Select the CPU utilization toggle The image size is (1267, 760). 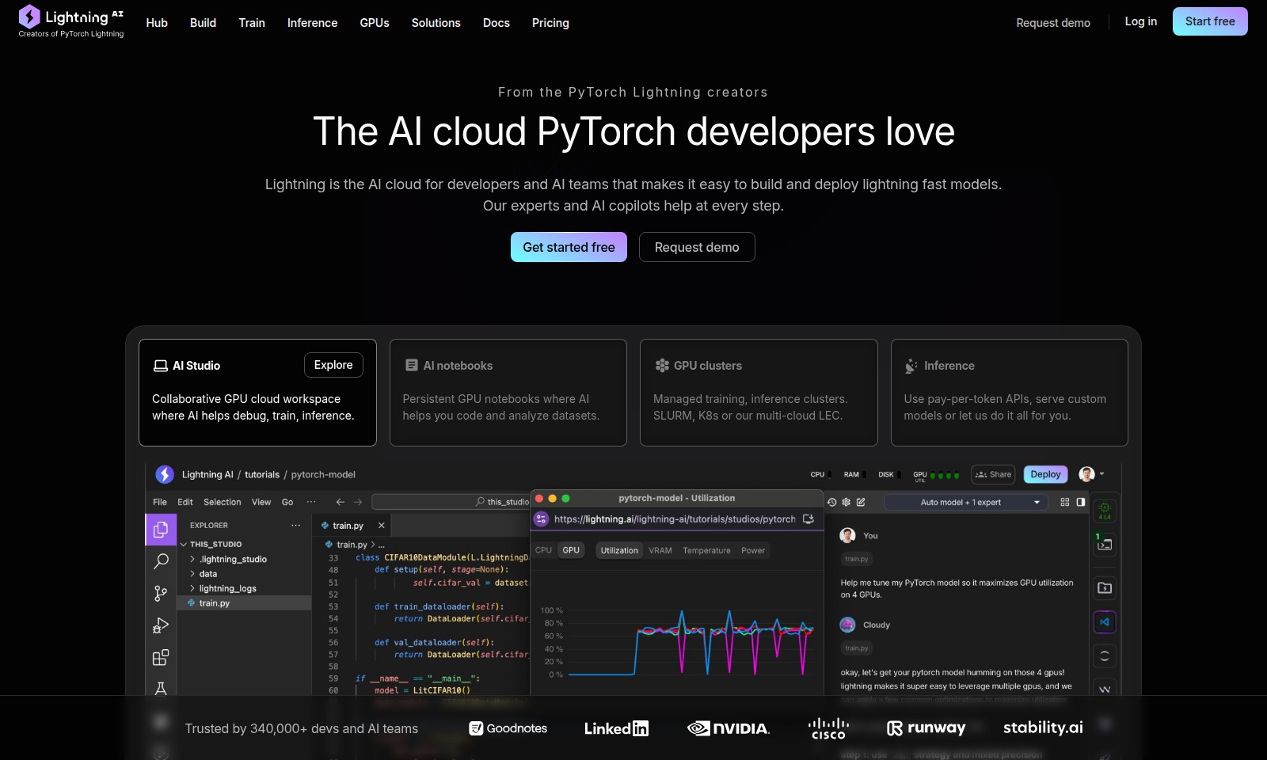pyautogui.click(x=544, y=550)
